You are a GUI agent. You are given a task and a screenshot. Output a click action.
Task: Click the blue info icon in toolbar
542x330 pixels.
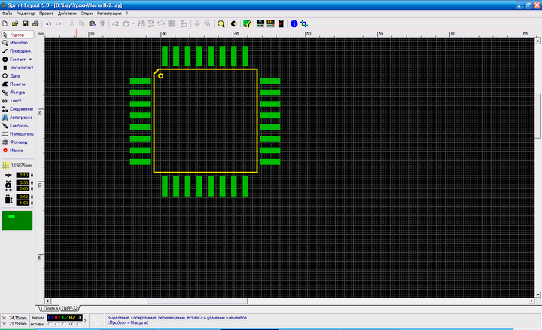294,23
